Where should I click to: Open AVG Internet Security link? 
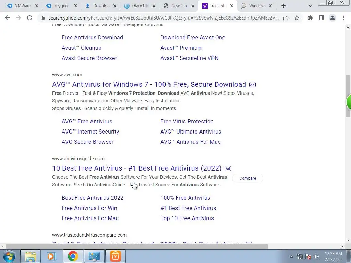point(90,131)
